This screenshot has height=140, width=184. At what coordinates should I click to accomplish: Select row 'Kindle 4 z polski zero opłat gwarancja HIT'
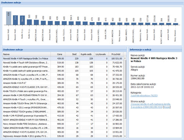click(63, 66)
